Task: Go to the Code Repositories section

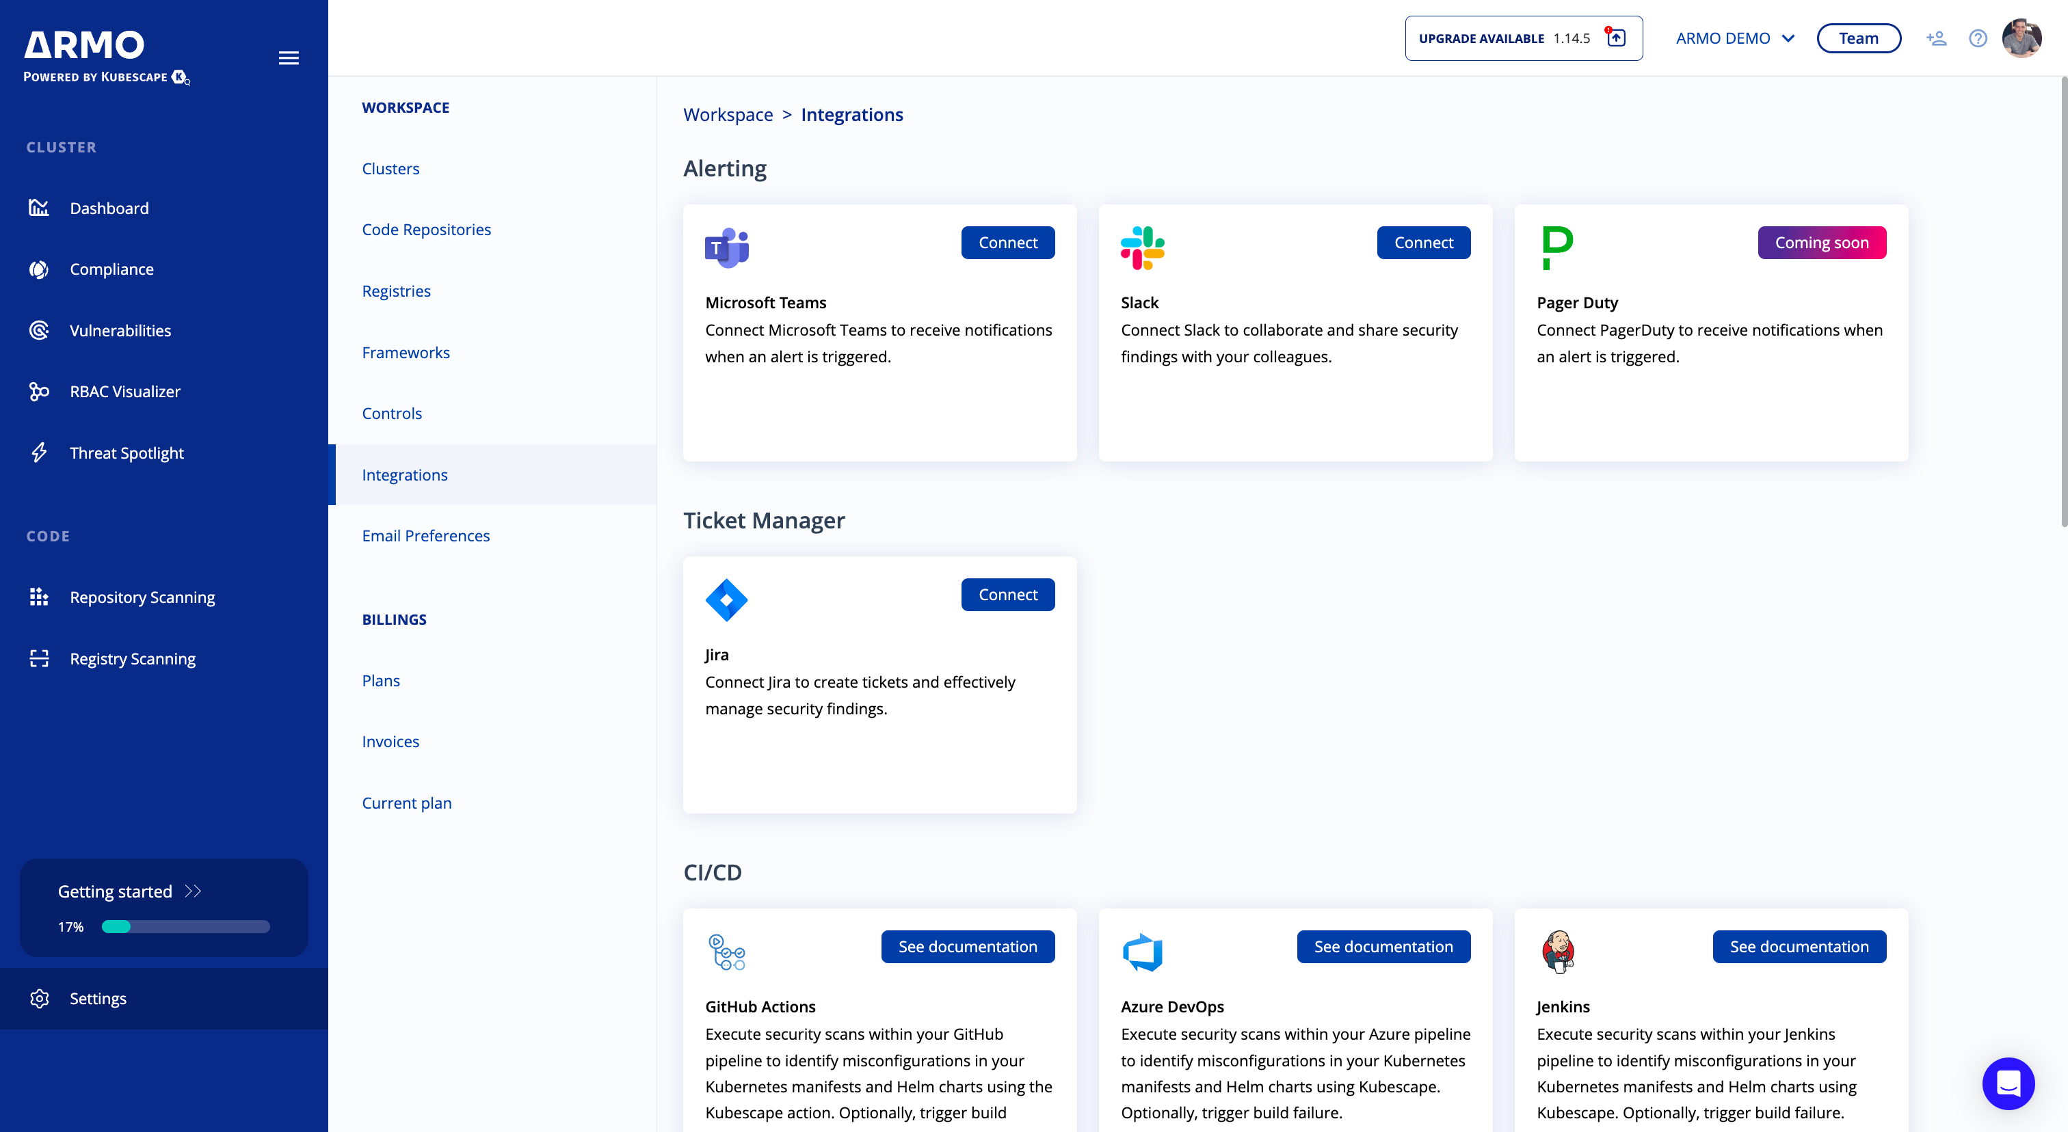Action: pos(426,230)
